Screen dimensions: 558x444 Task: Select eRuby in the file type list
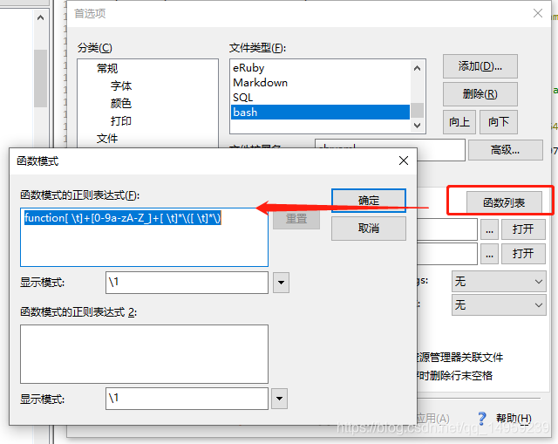(320, 68)
